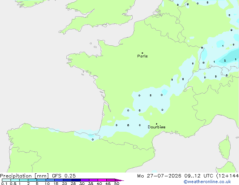Pick the 2–5 mm legend color swatch

coord(32,180)
